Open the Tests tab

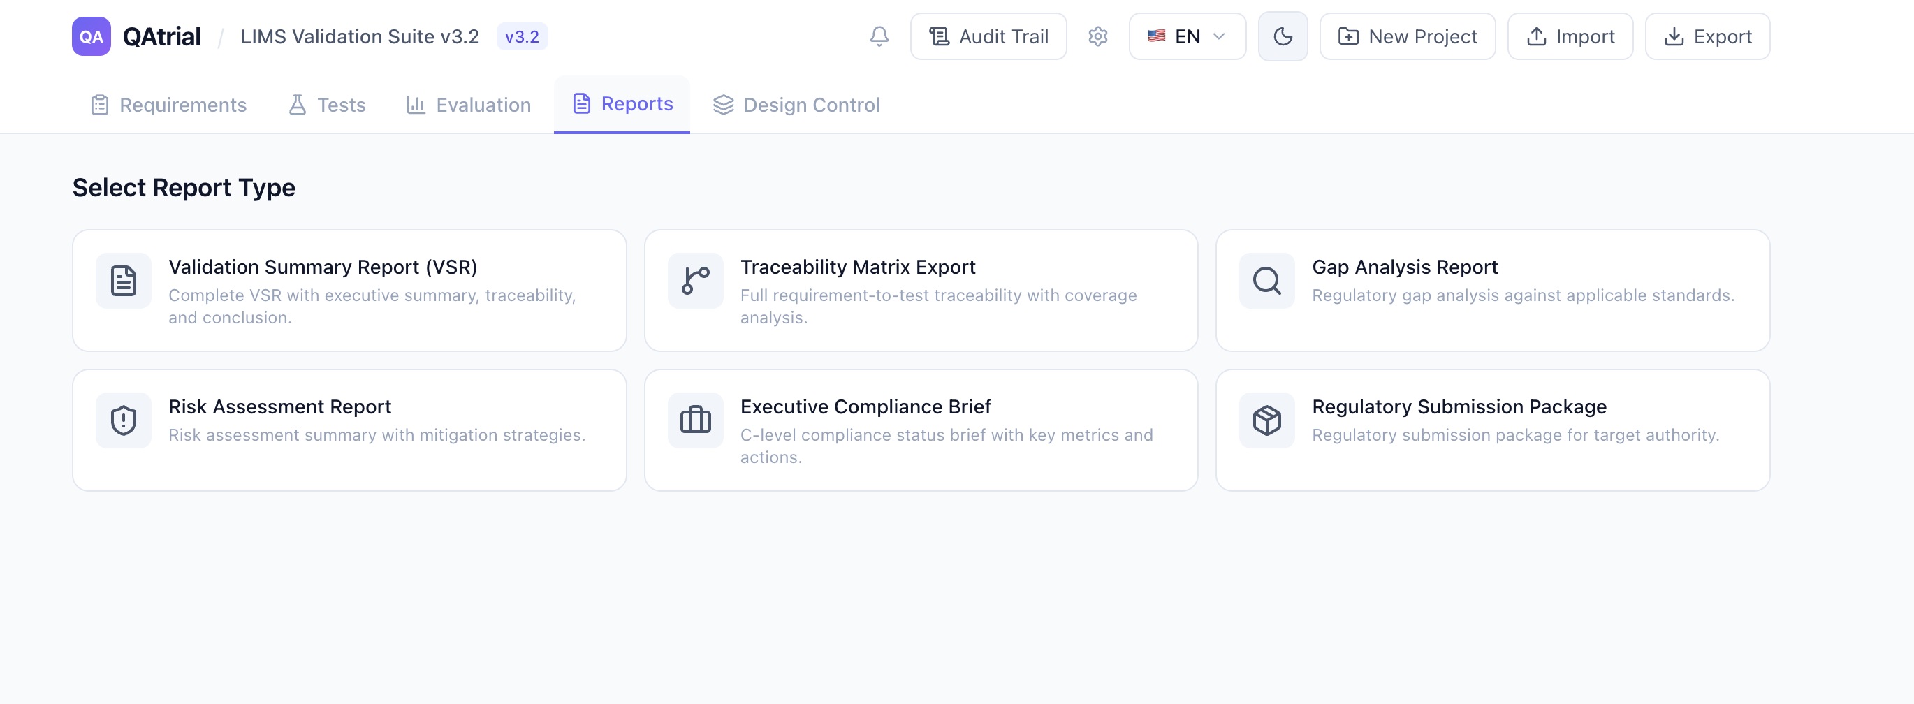[327, 105]
